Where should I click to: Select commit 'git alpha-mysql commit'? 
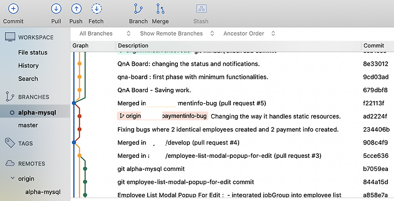(x=151, y=169)
